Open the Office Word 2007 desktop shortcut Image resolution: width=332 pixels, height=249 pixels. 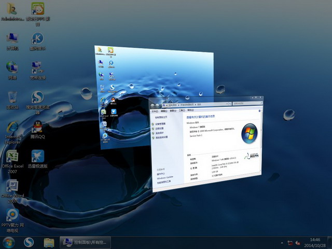point(12,191)
